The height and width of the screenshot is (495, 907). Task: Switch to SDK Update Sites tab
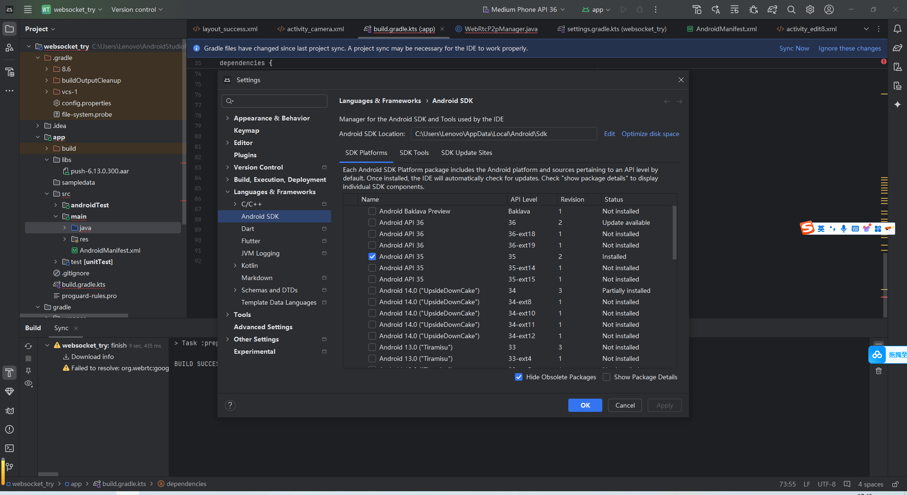click(467, 153)
